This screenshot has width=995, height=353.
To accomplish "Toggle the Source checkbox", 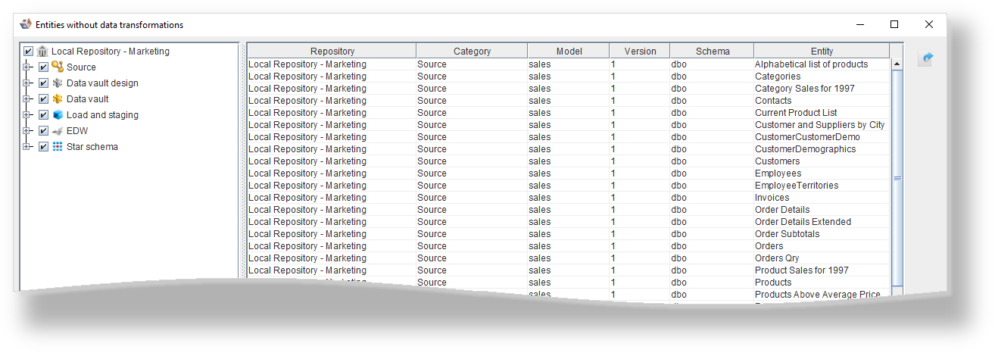I will (43, 67).
